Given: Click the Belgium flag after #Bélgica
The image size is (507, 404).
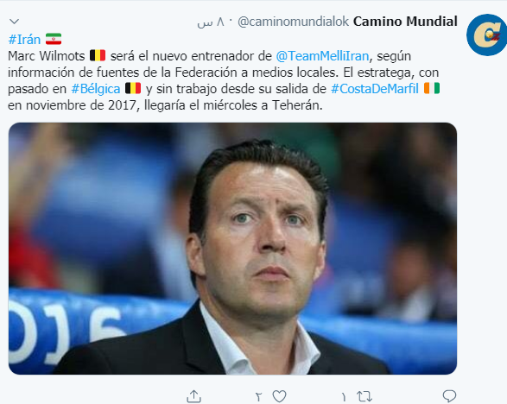Looking at the screenshot, I should tap(133, 88).
